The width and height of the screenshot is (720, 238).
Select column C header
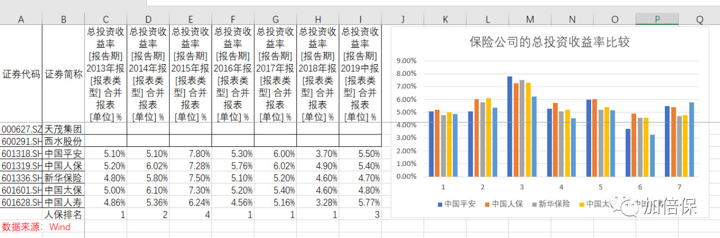tap(106, 19)
